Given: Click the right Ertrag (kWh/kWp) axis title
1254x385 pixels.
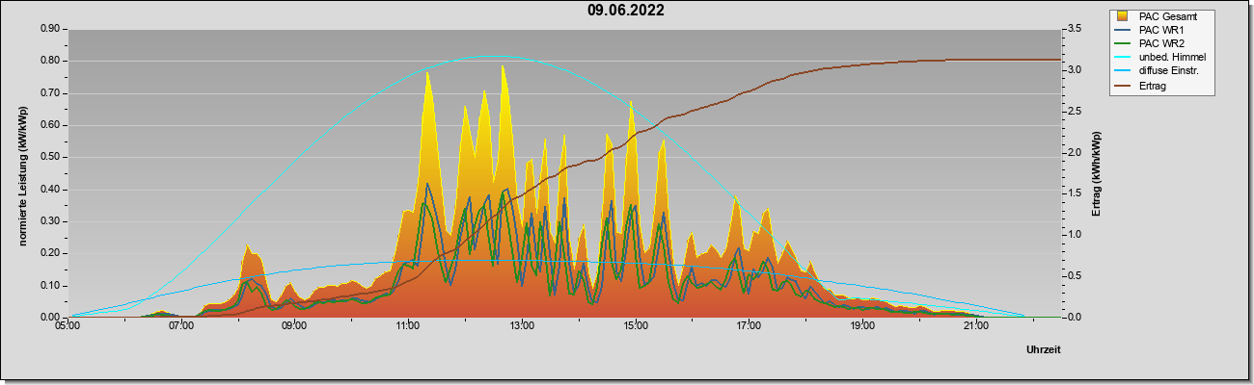Looking at the screenshot, I should click(1097, 173).
